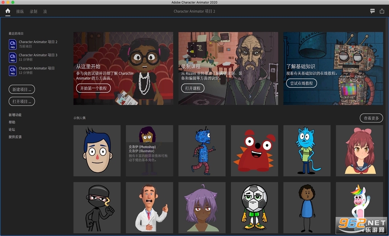Image resolution: width=389 pixels, height=236 pixels.
Task: Select the rainbow unicorn puppet
Action: (359, 207)
